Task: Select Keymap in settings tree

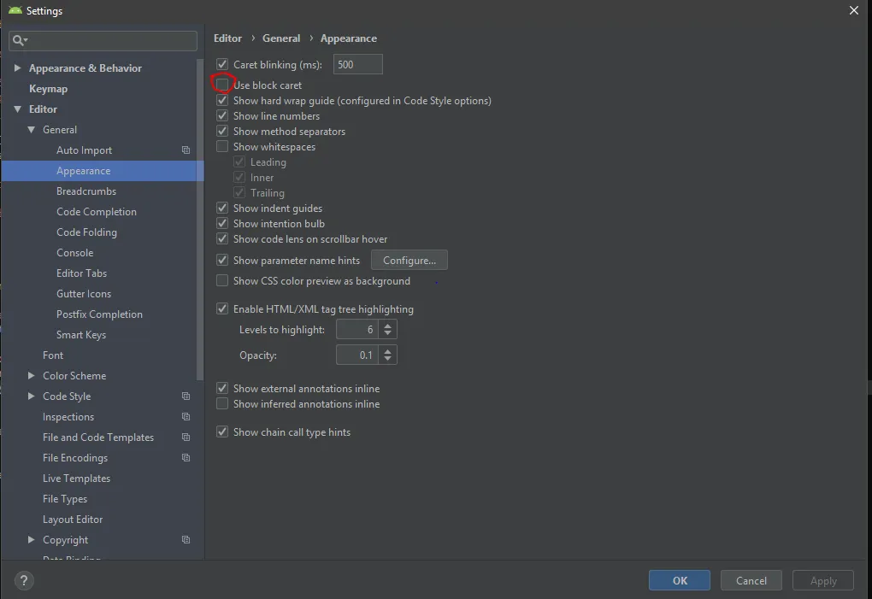Action: 49,89
